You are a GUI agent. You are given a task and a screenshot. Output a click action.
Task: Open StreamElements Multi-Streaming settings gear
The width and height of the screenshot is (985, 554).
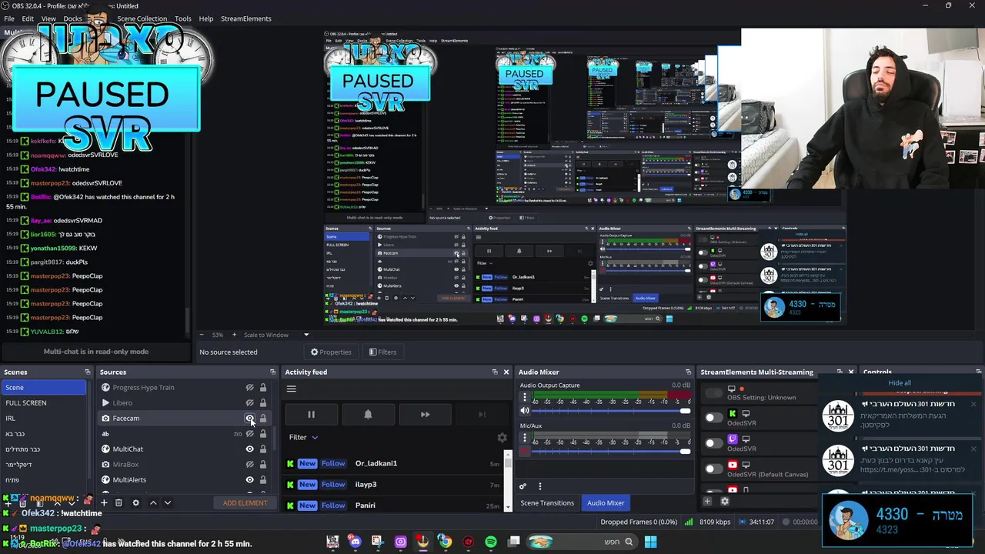724,501
